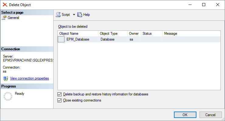Maximize the Delete Object window

(x=204, y=5)
